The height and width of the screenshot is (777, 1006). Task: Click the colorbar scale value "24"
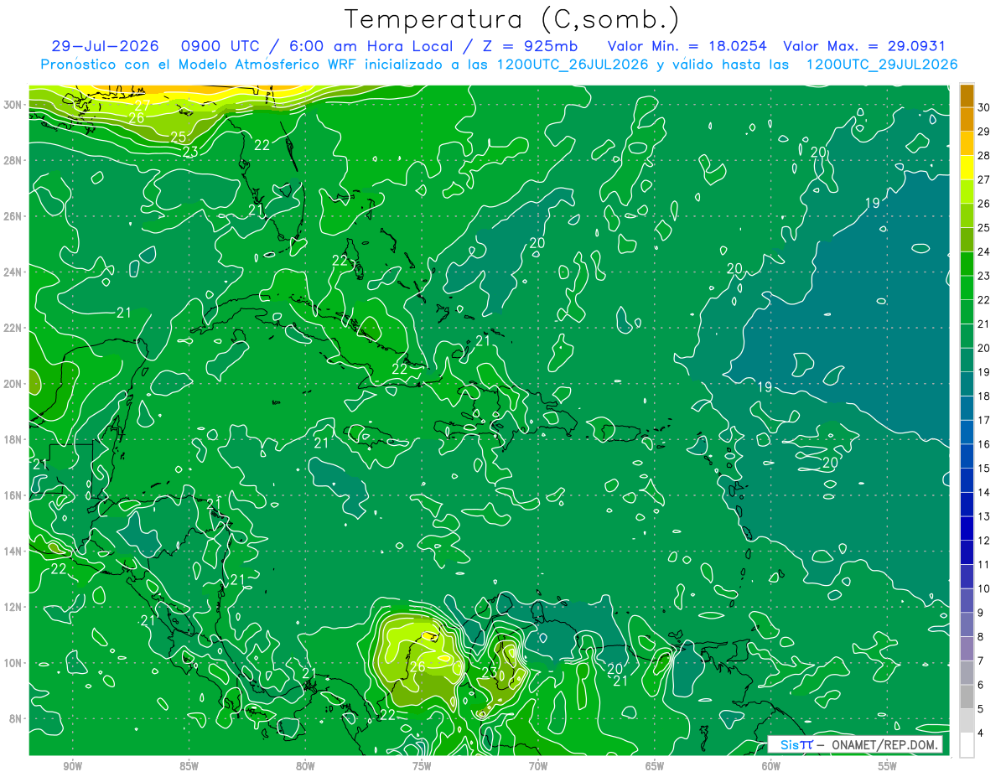(984, 251)
